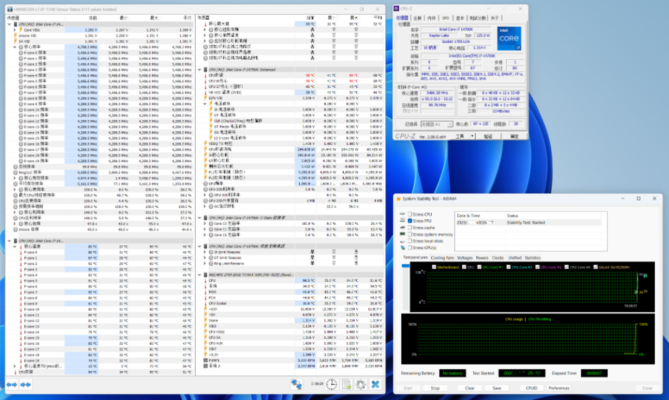Click the HWiNFO expand columns arrows icon
The height and width of the screenshot is (400, 669).
[11, 385]
